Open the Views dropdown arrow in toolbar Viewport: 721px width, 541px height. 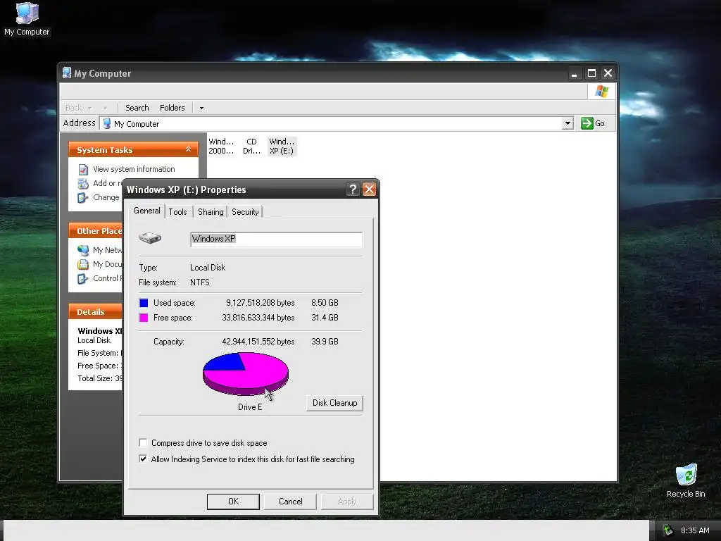click(x=201, y=108)
